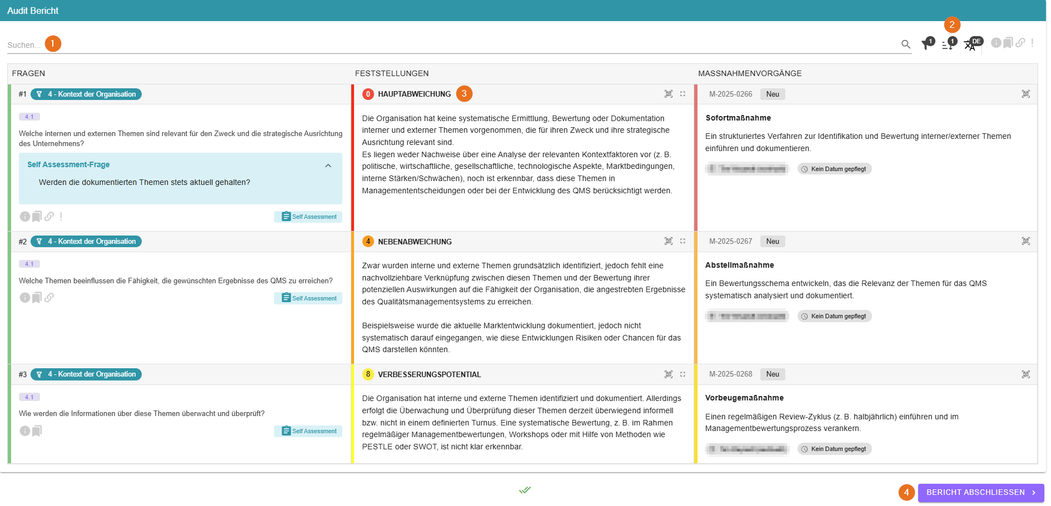Open the sort options icon in toolbar

[947, 46]
